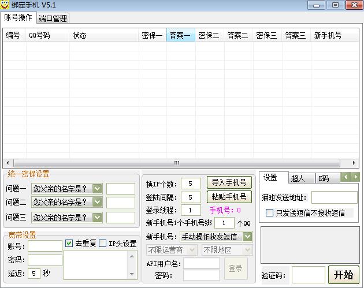Switch to 端口管理 tab
364x288 pixels.
pyautogui.click(x=53, y=18)
